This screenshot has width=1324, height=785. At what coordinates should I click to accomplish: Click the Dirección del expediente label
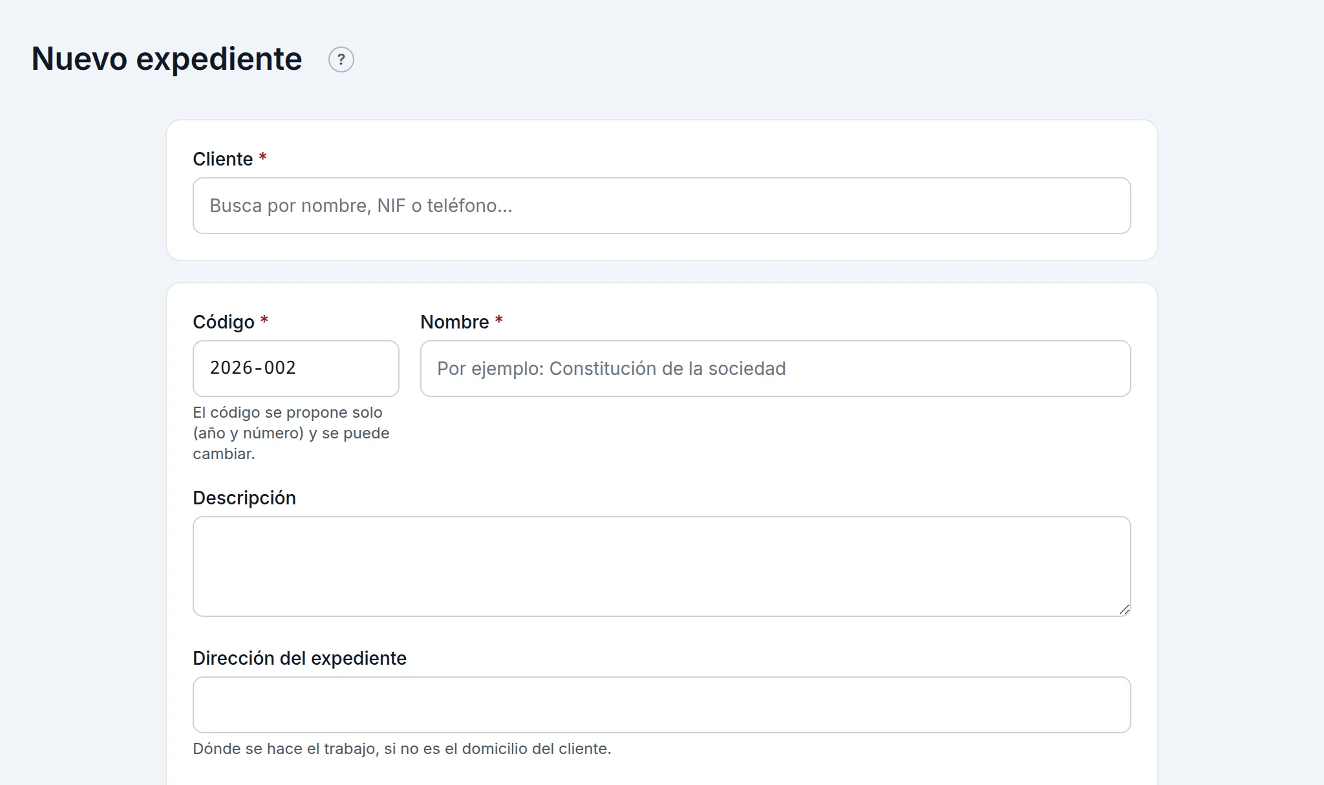coord(299,658)
